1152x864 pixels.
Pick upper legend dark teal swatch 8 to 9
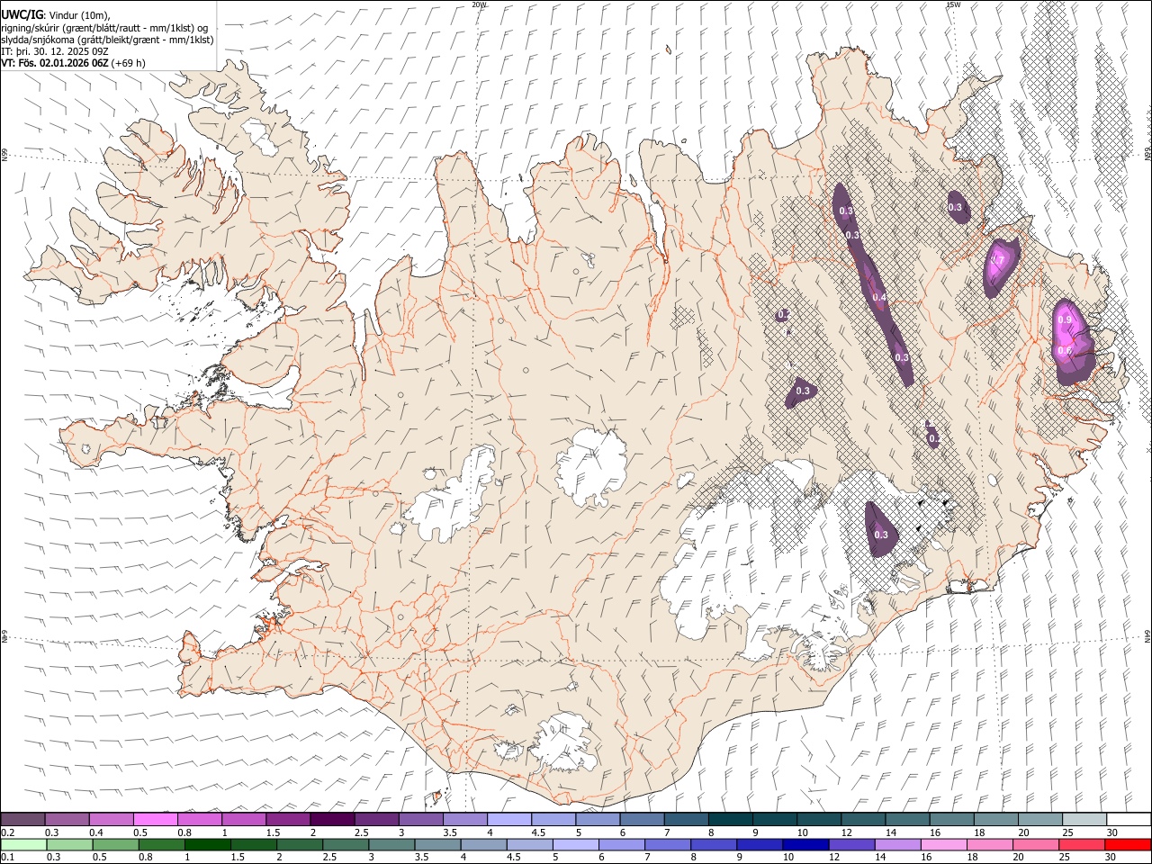point(729,819)
